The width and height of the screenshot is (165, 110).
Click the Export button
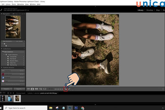(x=19, y=89)
